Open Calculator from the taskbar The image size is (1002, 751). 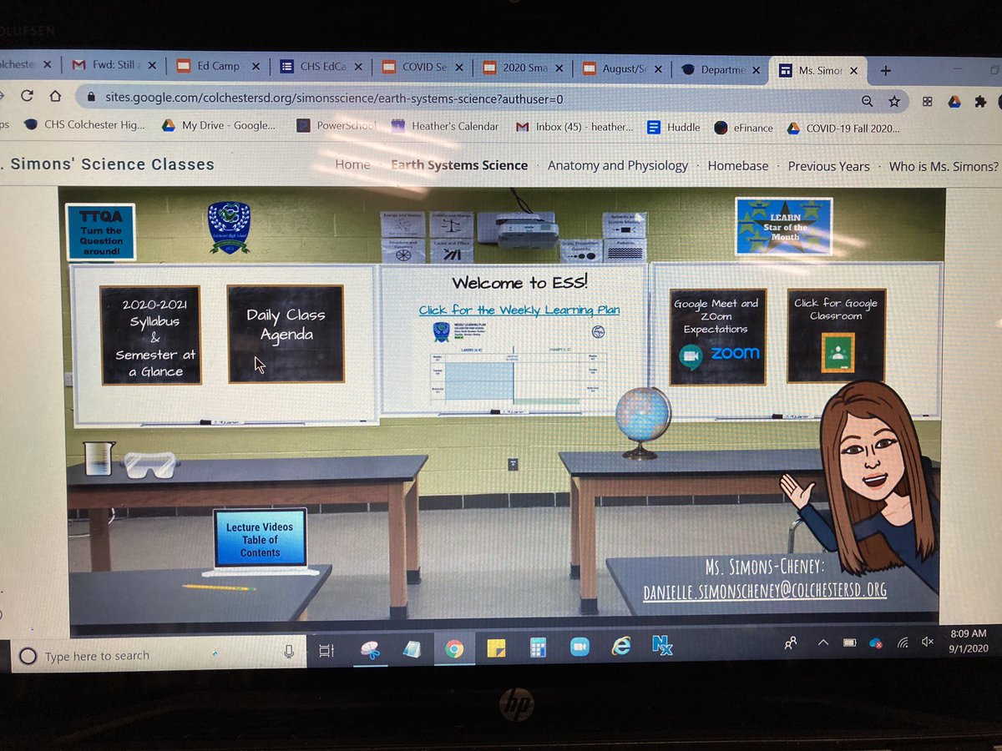point(538,648)
